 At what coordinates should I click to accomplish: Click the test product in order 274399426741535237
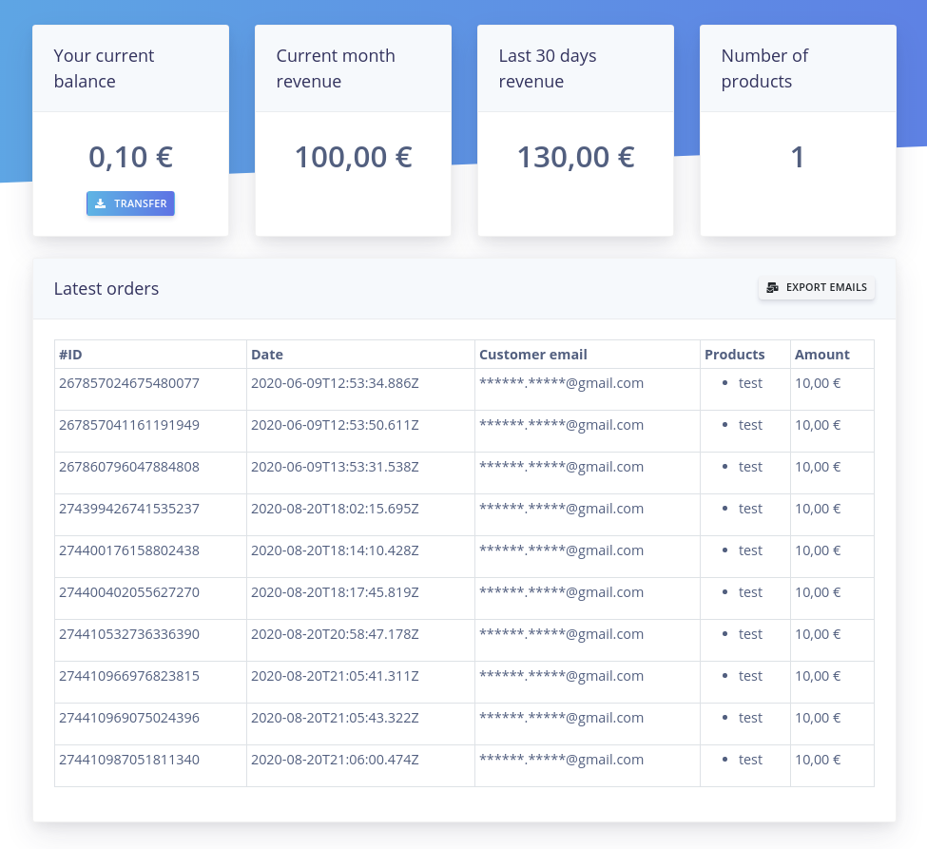click(x=750, y=509)
